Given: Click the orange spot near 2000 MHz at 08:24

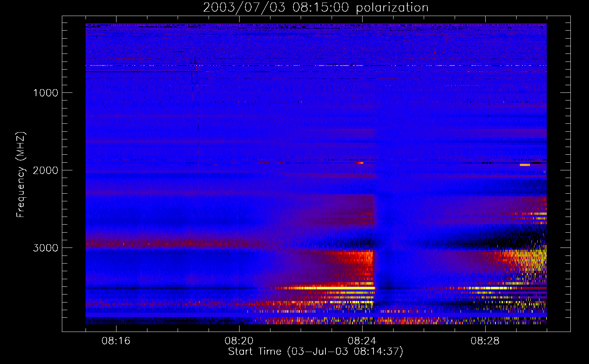Looking at the screenshot, I should [359, 163].
